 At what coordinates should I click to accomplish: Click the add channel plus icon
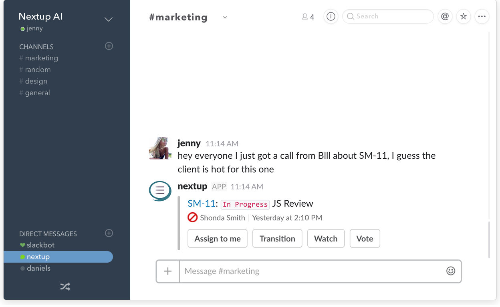pyautogui.click(x=109, y=46)
